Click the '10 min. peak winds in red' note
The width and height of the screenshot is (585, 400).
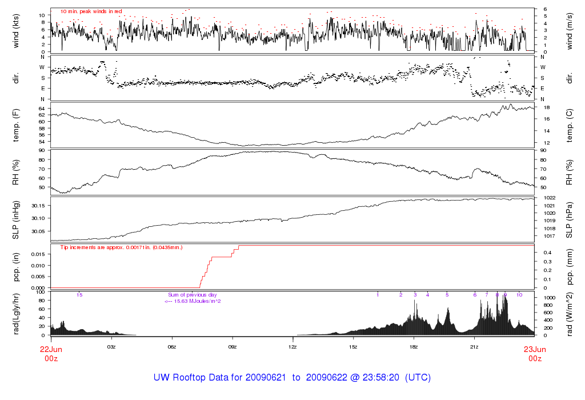(91, 11)
